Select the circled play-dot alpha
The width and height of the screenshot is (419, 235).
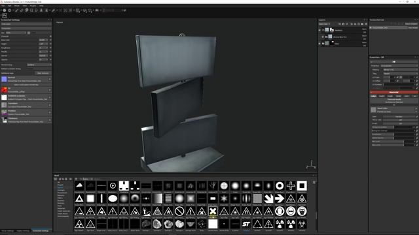(x=113, y=185)
